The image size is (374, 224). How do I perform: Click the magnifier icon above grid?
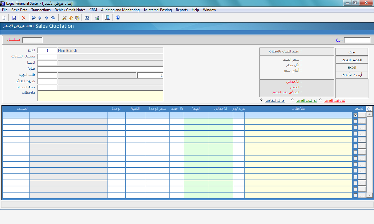[x=369, y=109]
